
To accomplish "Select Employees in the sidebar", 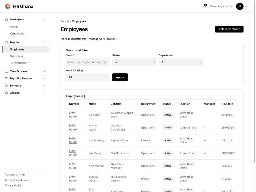I will tap(26, 49).
